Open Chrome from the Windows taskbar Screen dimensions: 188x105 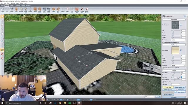pos(60,103)
